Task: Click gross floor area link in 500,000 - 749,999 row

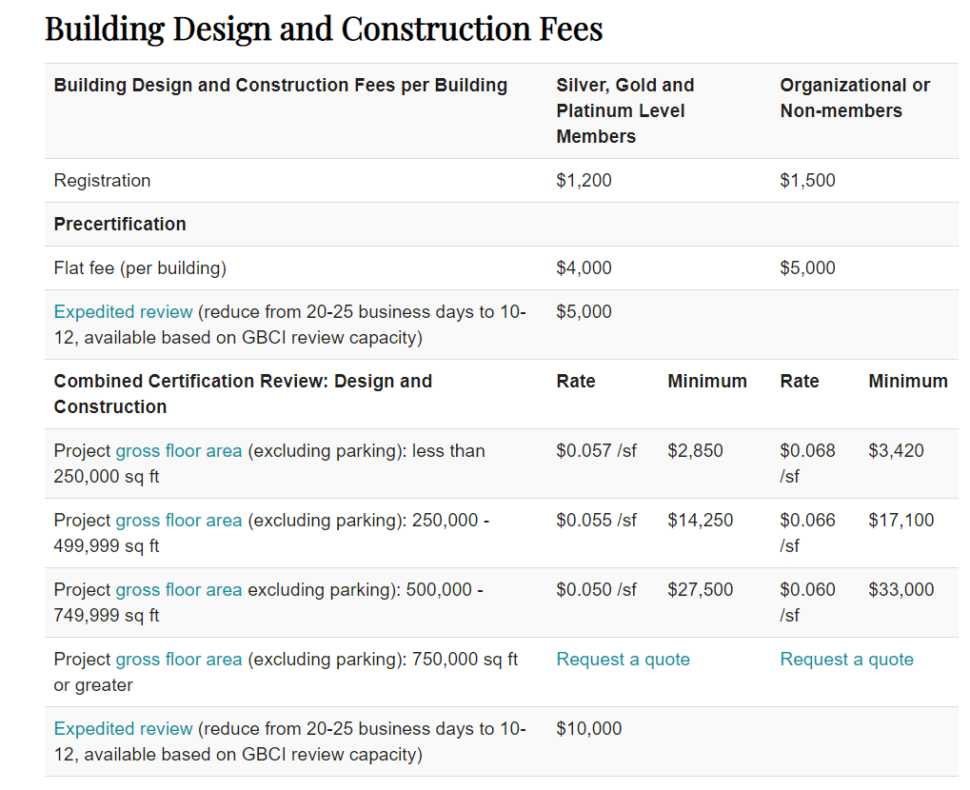Action: [x=178, y=590]
